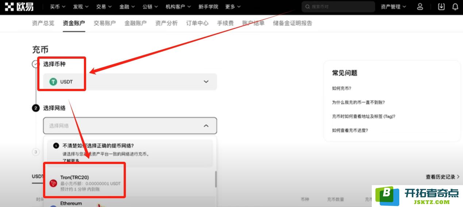Screen dimensions: 463x207
Task: Select the 资金账户 tab
Action: (74, 23)
